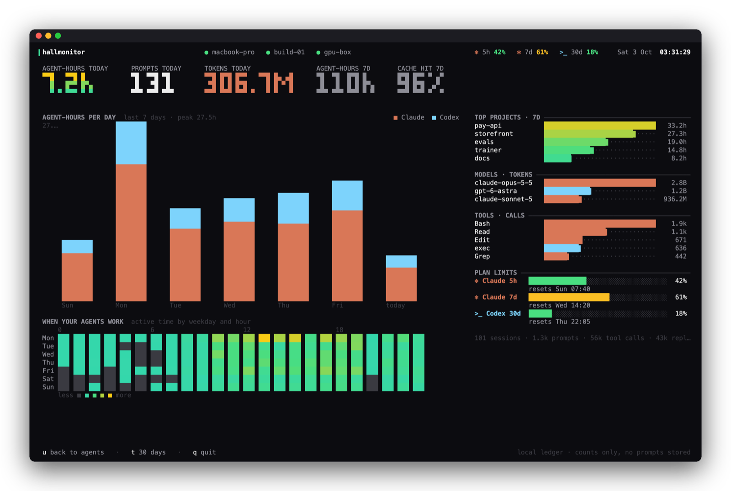731x491 pixels.
Task: Click the orange Claude legend swatch
Action: coord(396,118)
